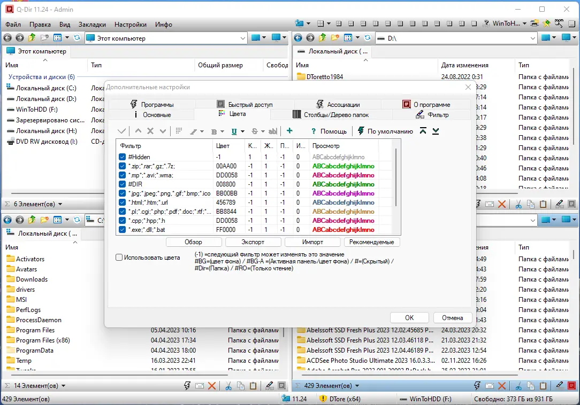This screenshot has height=405, width=580.
Task: Click filter list vertical scrollbar
Action: click(x=396, y=177)
